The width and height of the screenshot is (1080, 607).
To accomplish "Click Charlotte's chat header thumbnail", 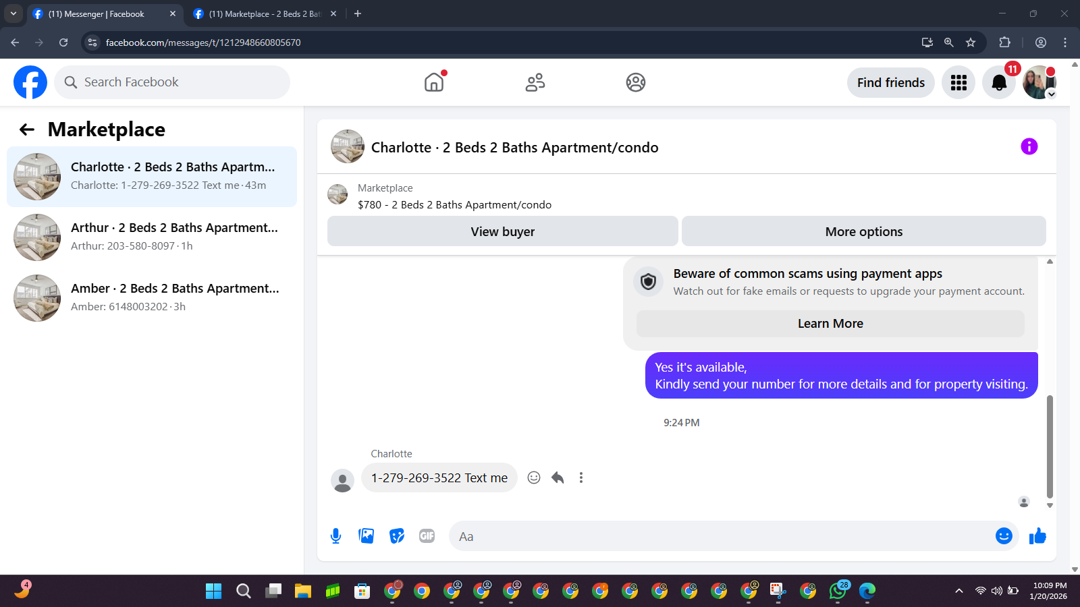I will [348, 146].
